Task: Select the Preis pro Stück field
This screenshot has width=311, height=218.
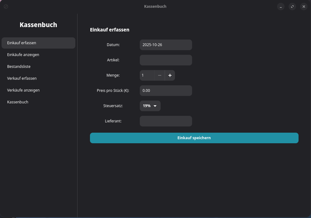Action: coord(166,91)
